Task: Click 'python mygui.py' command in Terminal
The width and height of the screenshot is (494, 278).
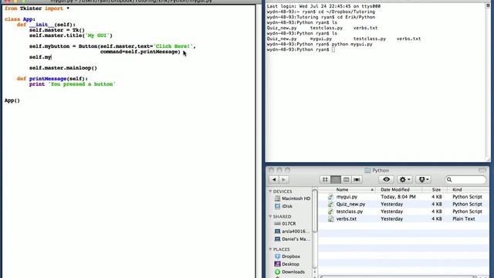Action: coord(352,44)
